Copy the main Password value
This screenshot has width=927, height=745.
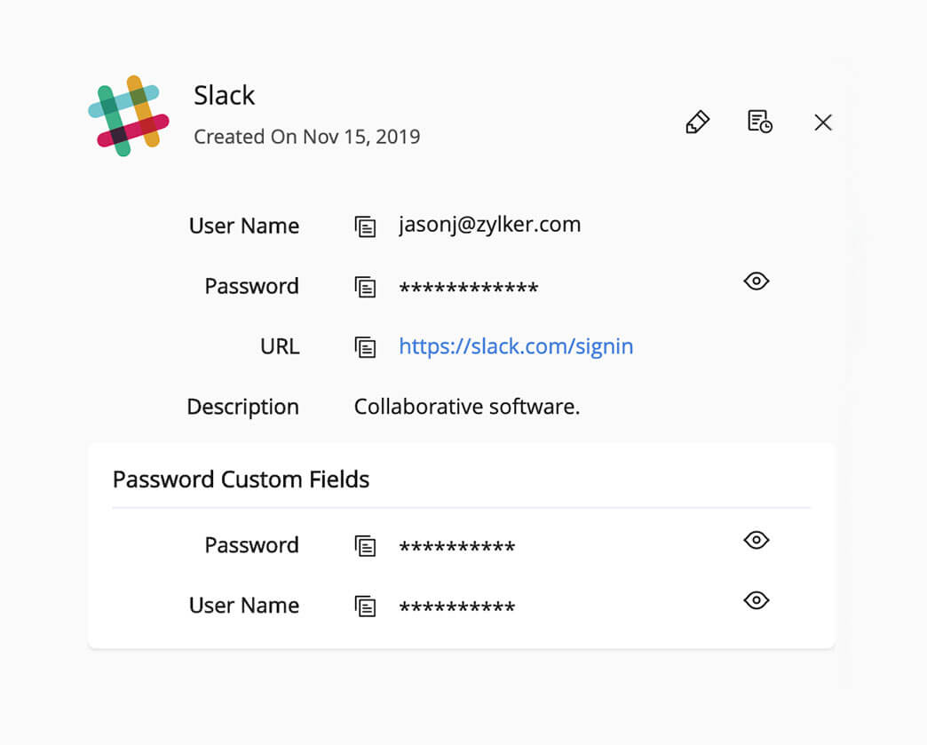pyautogui.click(x=365, y=287)
